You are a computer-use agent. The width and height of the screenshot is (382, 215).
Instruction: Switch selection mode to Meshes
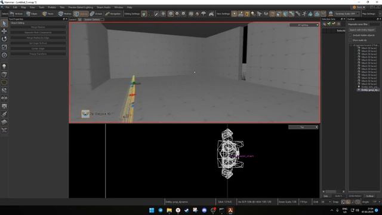(65, 14)
